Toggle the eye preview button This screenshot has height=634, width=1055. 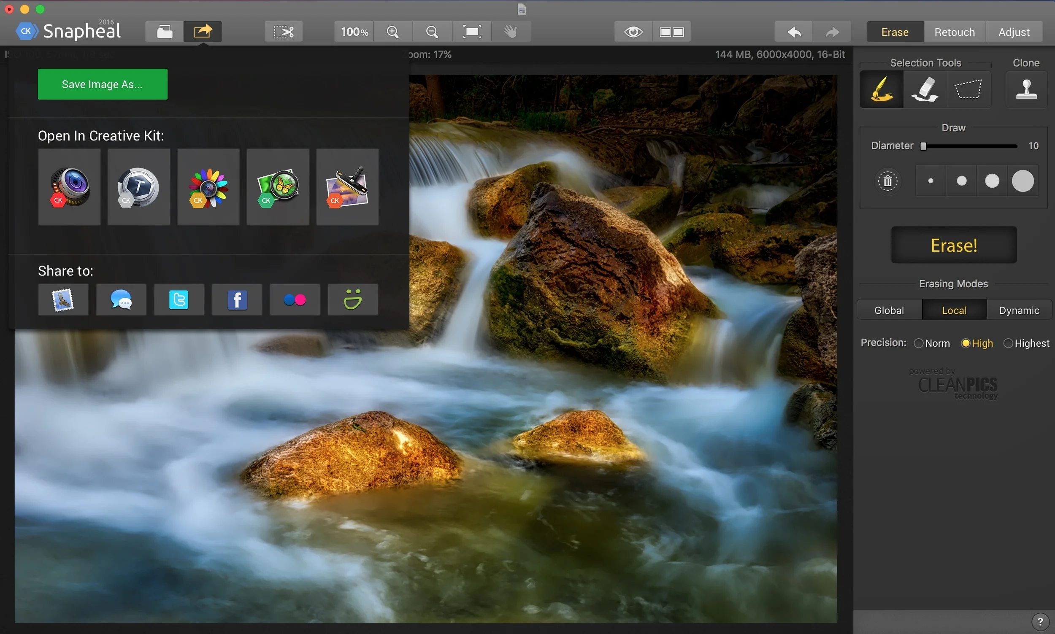tap(633, 32)
